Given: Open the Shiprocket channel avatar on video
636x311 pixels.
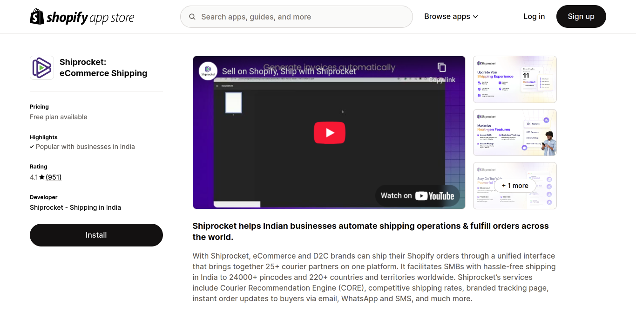Looking at the screenshot, I should tap(208, 71).
